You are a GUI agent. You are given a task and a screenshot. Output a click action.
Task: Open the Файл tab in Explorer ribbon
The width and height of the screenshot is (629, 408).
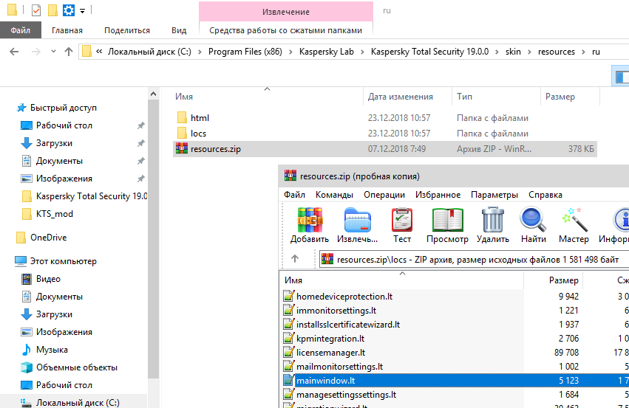tap(21, 30)
